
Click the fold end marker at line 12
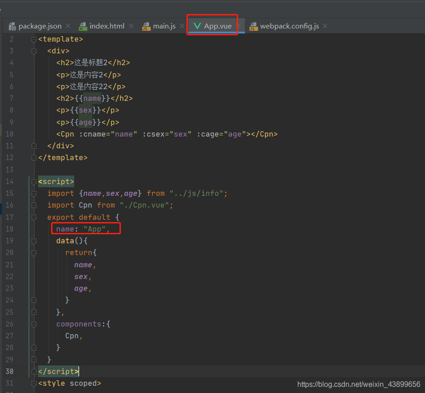pyautogui.click(x=34, y=158)
